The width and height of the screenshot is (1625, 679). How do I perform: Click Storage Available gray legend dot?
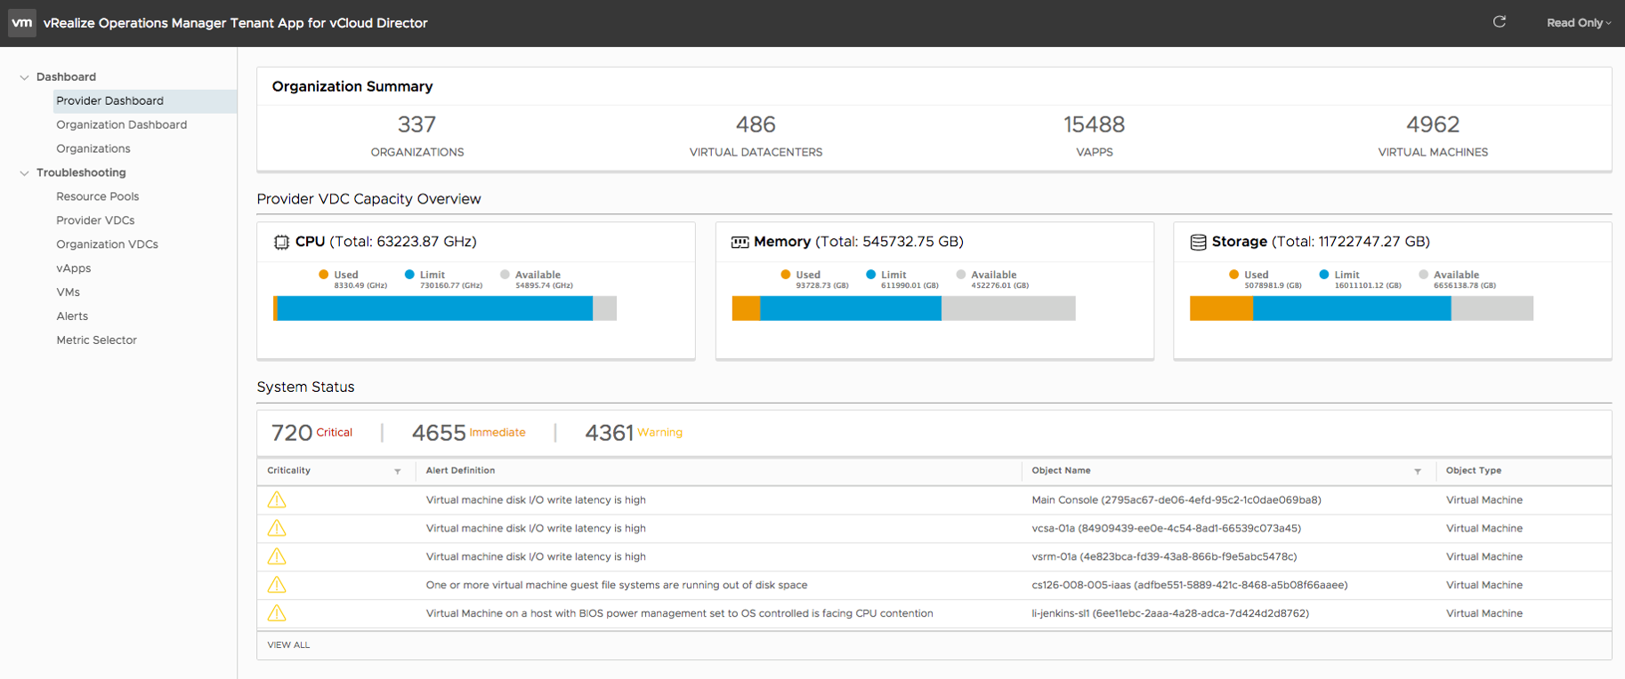[x=1424, y=276]
